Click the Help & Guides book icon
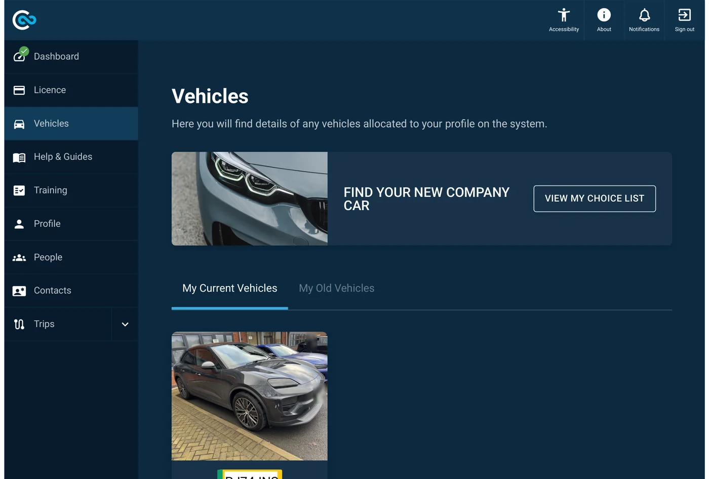Screen dimensions: 709x479 [19, 157]
